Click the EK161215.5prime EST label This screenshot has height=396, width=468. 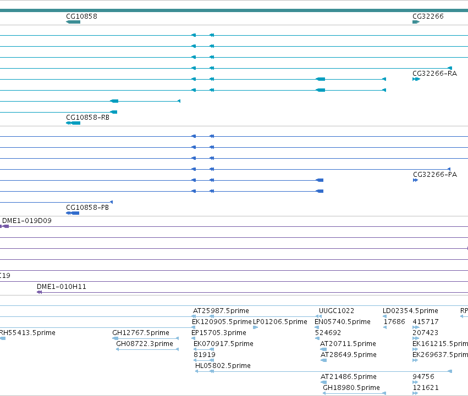coord(441,344)
